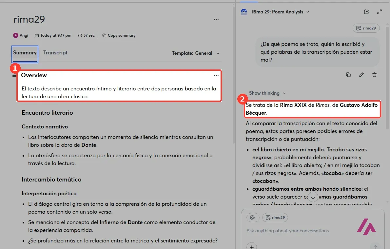Click the Intercambio temático heading
The height and width of the screenshot is (249, 390).
click(51, 180)
